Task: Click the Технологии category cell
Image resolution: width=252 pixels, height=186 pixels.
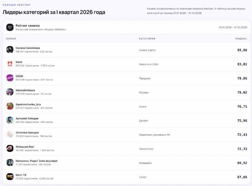Action: coord(146,149)
